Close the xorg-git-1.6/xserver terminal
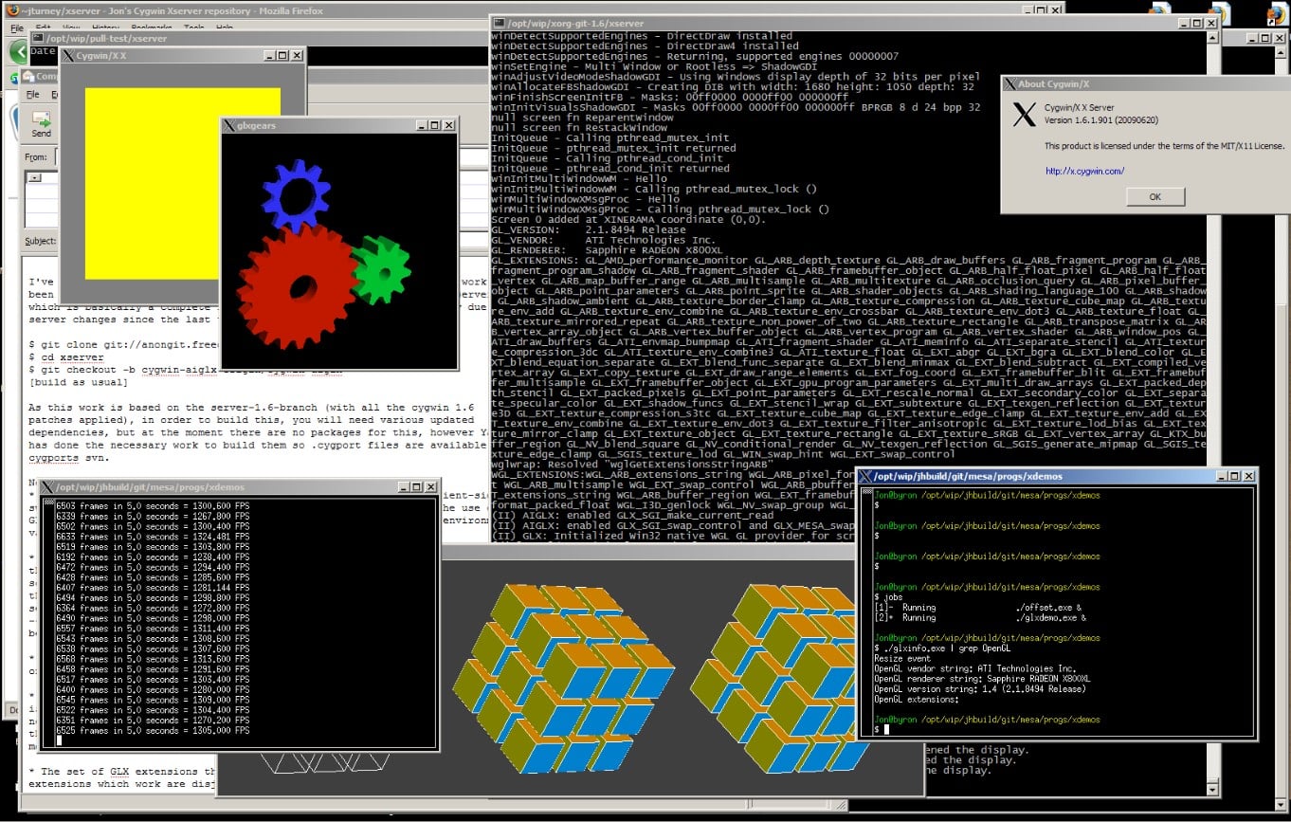1291x822 pixels. [1209, 22]
